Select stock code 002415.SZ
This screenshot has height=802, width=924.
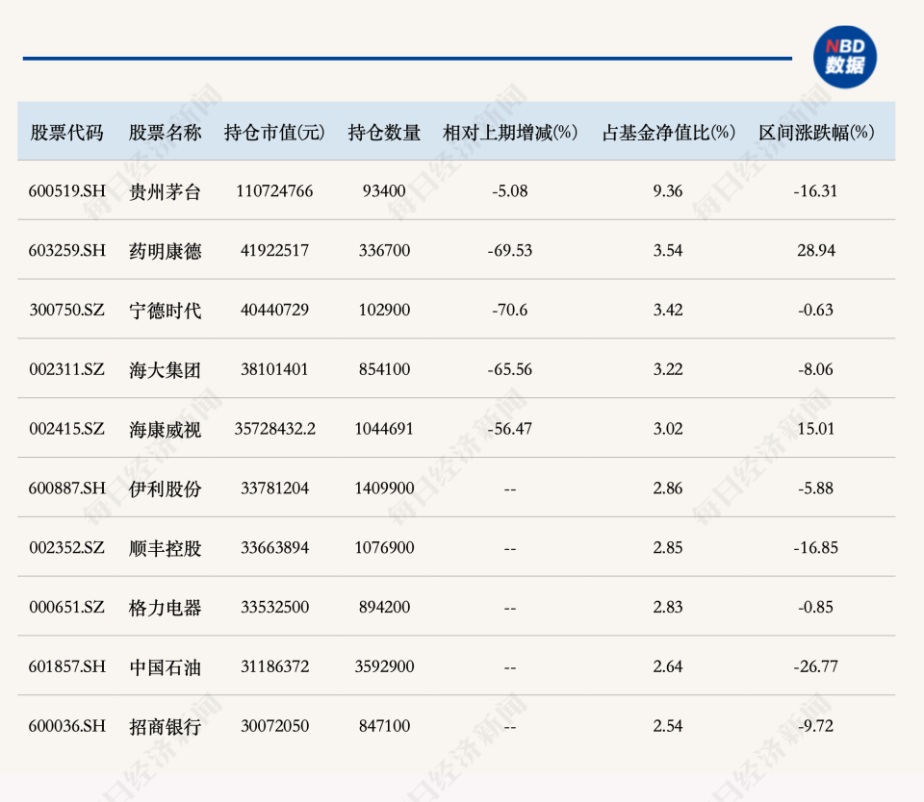[x=66, y=429]
